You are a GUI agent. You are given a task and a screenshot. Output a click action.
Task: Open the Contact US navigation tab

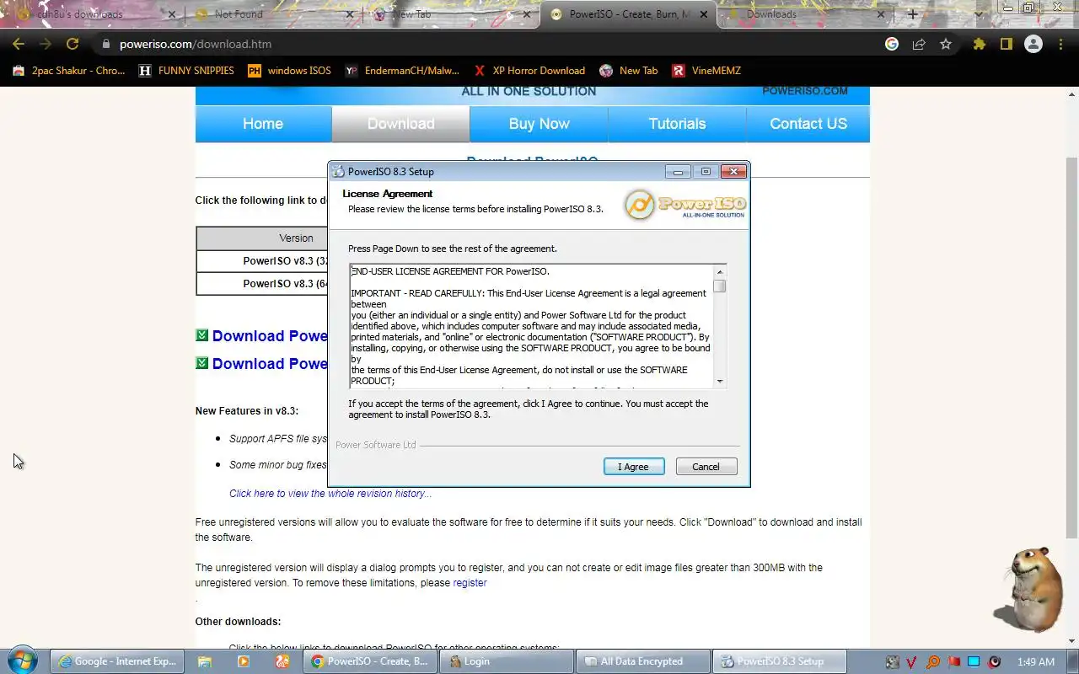pos(808,124)
